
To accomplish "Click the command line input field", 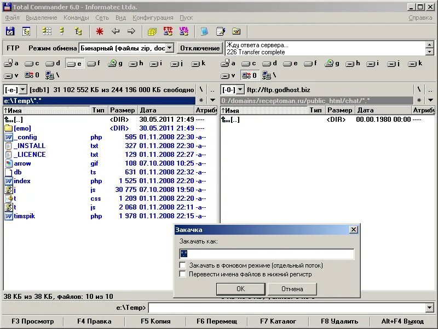I will pyautogui.click(x=287, y=308).
